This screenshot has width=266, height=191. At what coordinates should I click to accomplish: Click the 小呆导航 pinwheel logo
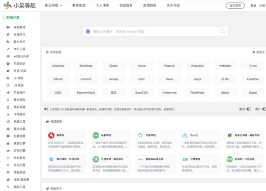point(7,6)
